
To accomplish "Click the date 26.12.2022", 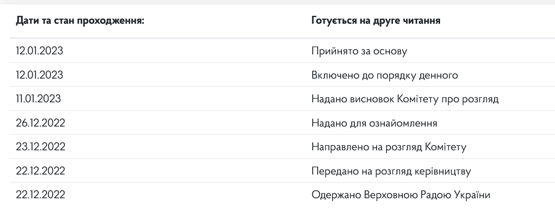I will click(x=40, y=123).
